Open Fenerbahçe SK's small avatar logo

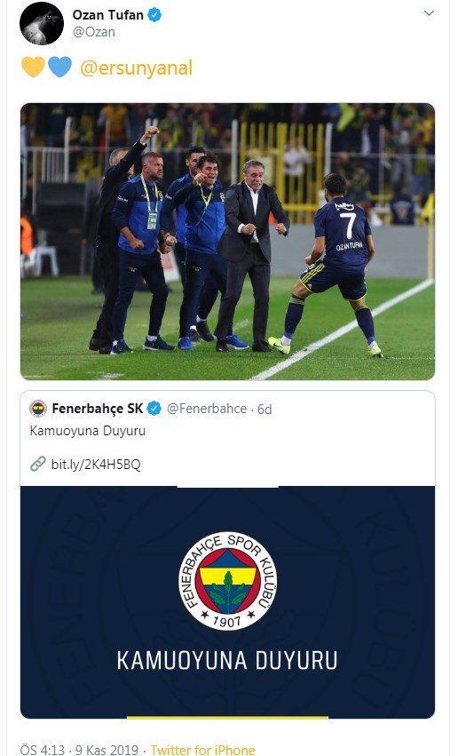pyautogui.click(x=38, y=409)
